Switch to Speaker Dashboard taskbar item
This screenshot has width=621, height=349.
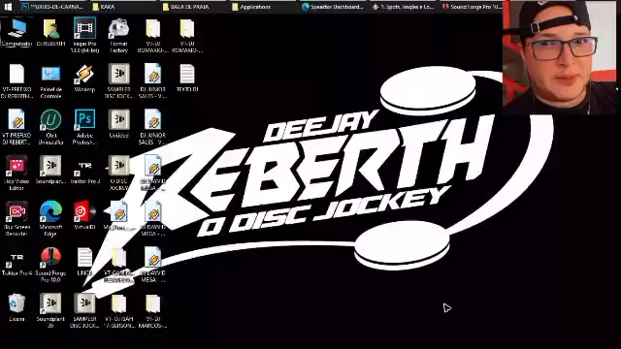(333, 7)
